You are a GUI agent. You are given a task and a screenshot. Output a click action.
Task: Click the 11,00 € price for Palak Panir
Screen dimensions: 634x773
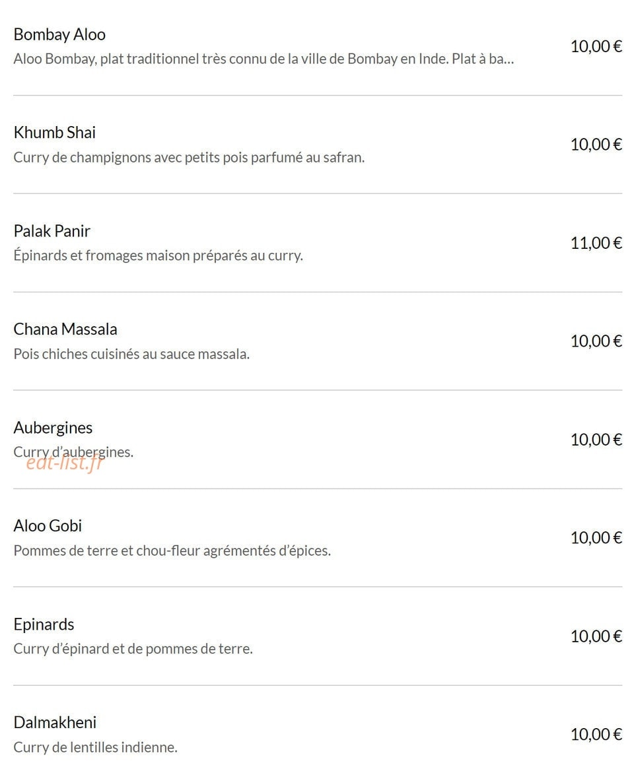click(x=596, y=243)
